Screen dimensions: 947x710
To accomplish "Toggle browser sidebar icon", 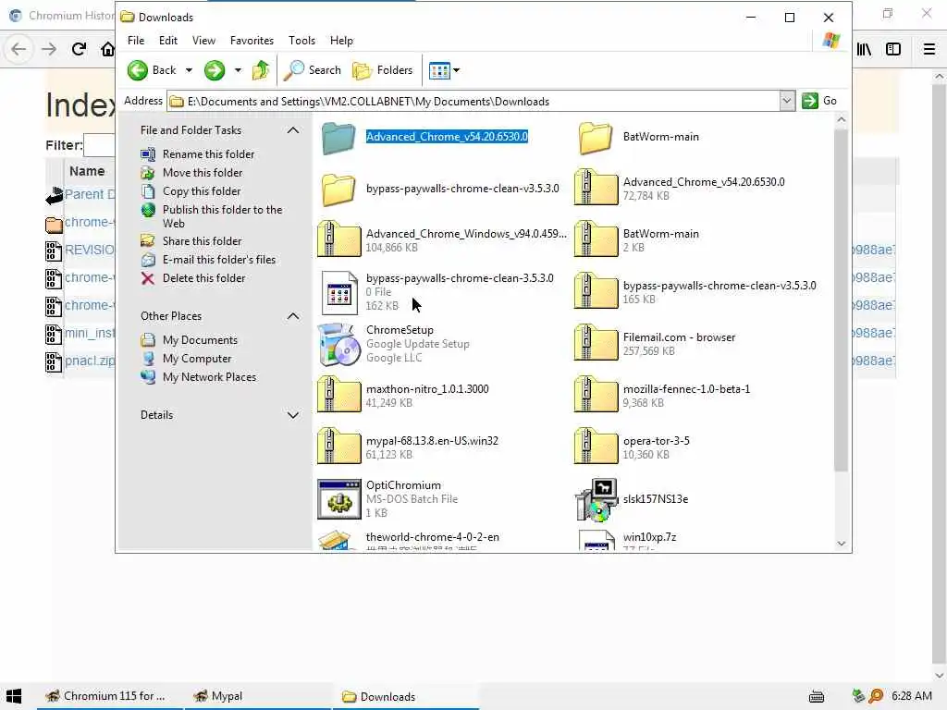I will (x=893, y=49).
